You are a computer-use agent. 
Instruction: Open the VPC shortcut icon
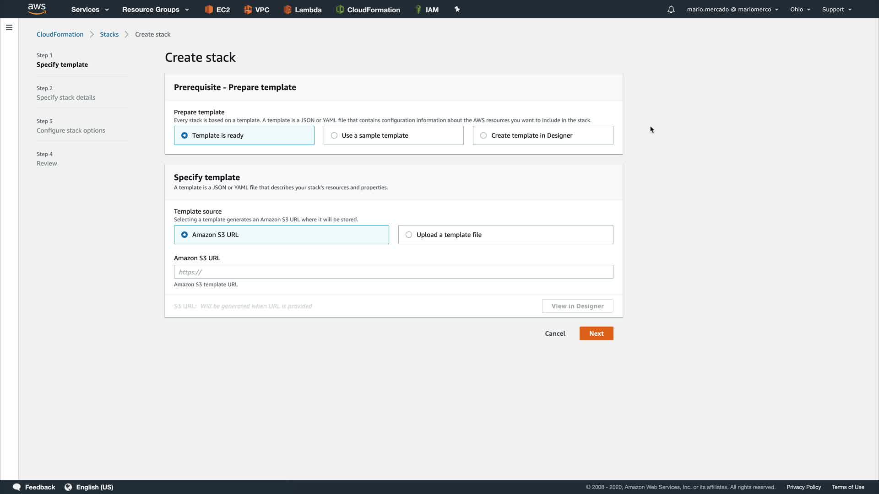(248, 10)
